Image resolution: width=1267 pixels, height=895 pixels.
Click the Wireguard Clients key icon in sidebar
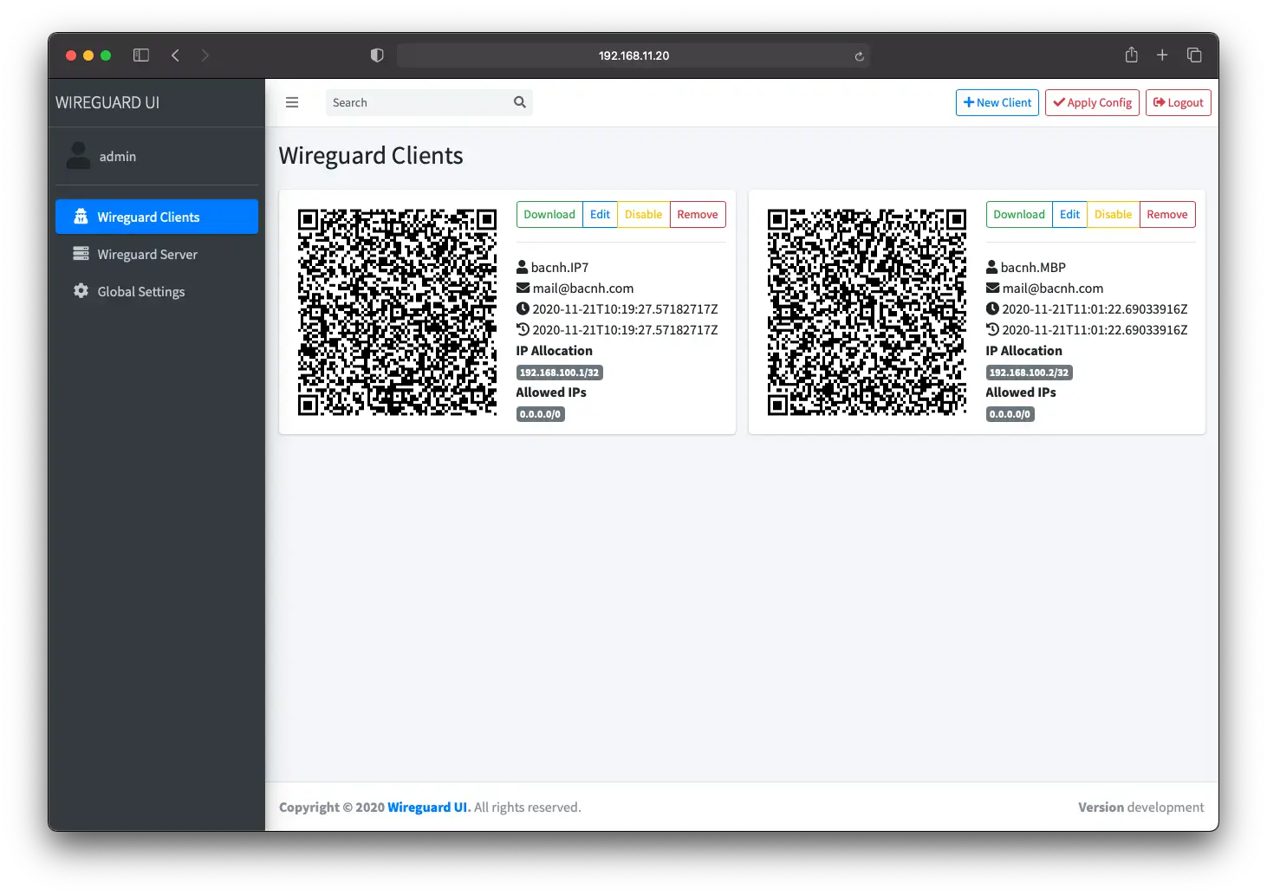[81, 216]
